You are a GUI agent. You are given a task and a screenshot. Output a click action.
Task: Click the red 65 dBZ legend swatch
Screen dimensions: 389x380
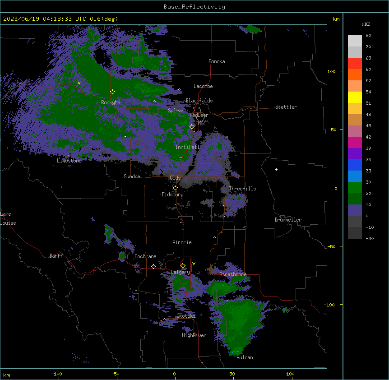point(355,64)
